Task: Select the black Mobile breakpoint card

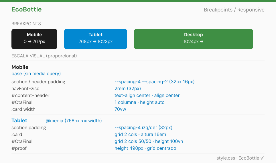Action: click(34, 39)
